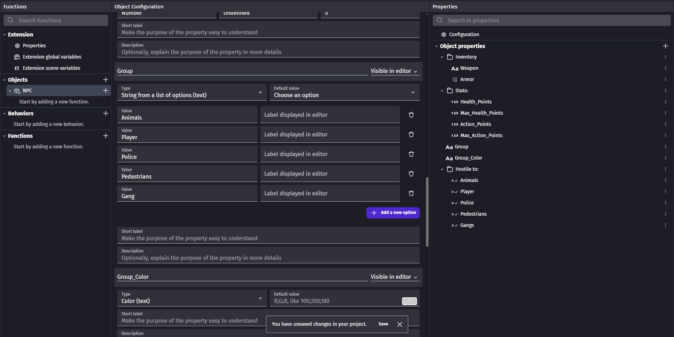674x337 pixels.
Task: Open three-dot menu for Health_Points property
Action: [665, 102]
